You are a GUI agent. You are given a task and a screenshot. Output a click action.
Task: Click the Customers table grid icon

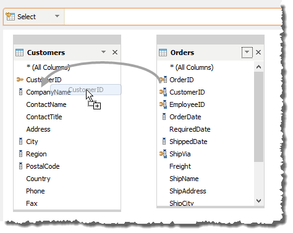coord(20,53)
